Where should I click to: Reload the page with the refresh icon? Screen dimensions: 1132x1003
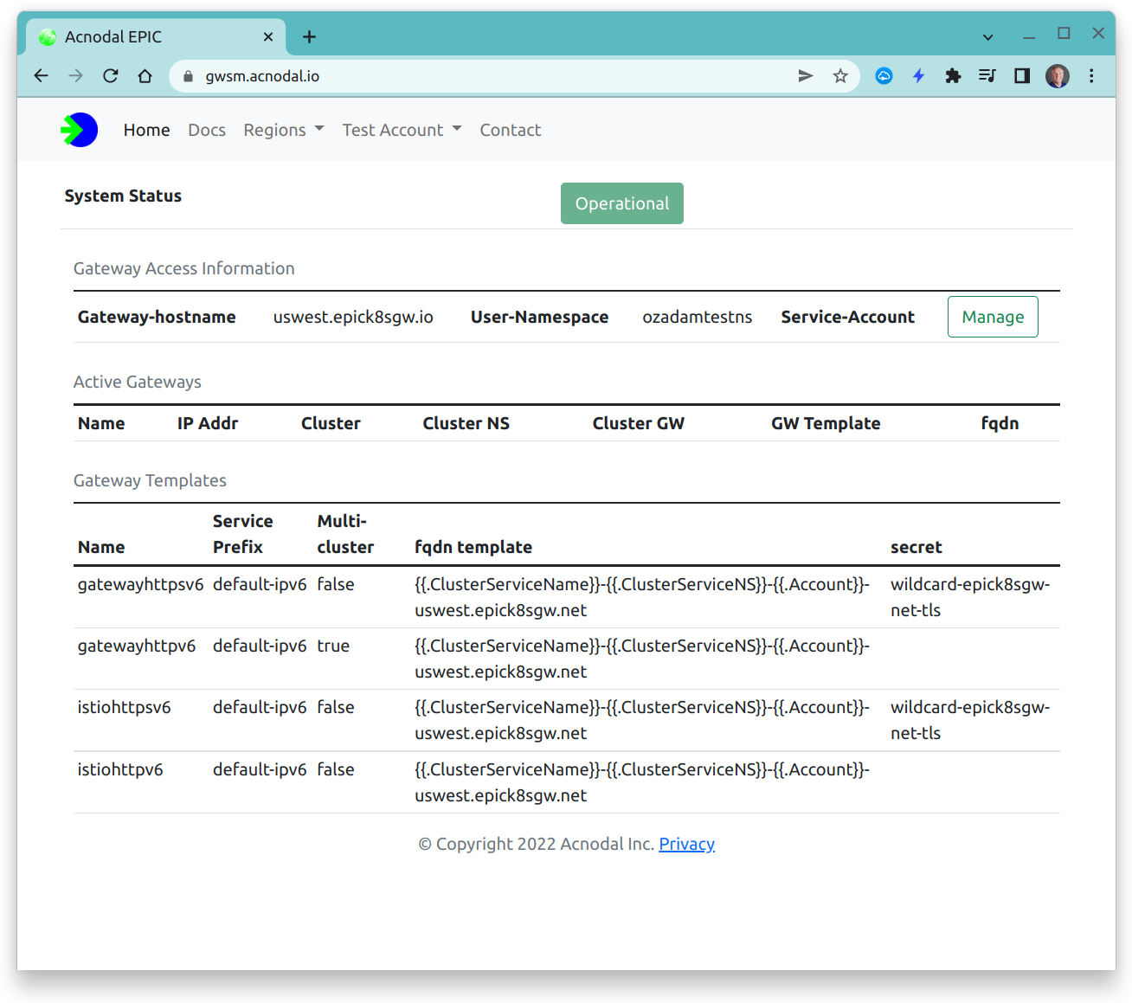tap(110, 76)
